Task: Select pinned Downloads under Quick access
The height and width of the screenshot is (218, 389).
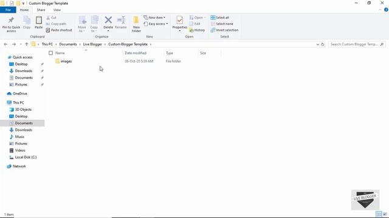Action: pos(24,71)
